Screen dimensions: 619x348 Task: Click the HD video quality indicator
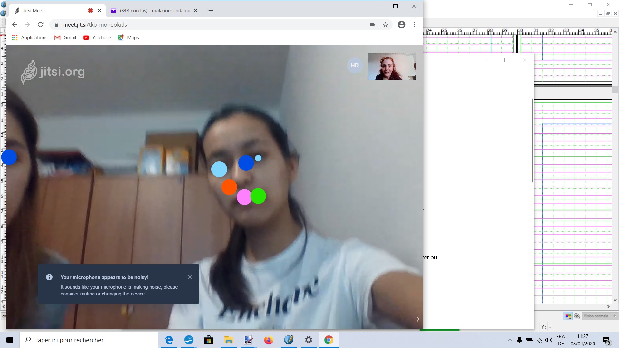355,65
